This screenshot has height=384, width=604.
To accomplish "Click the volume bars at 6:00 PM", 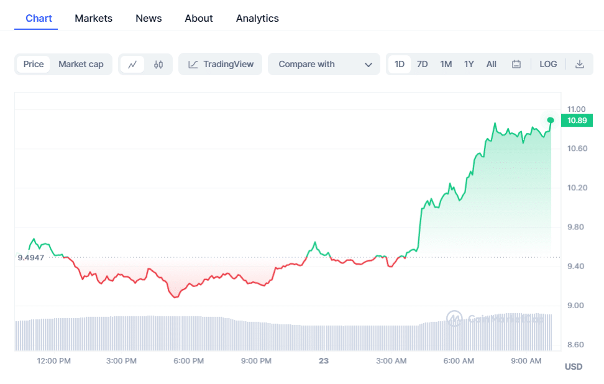I will pos(189,332).
